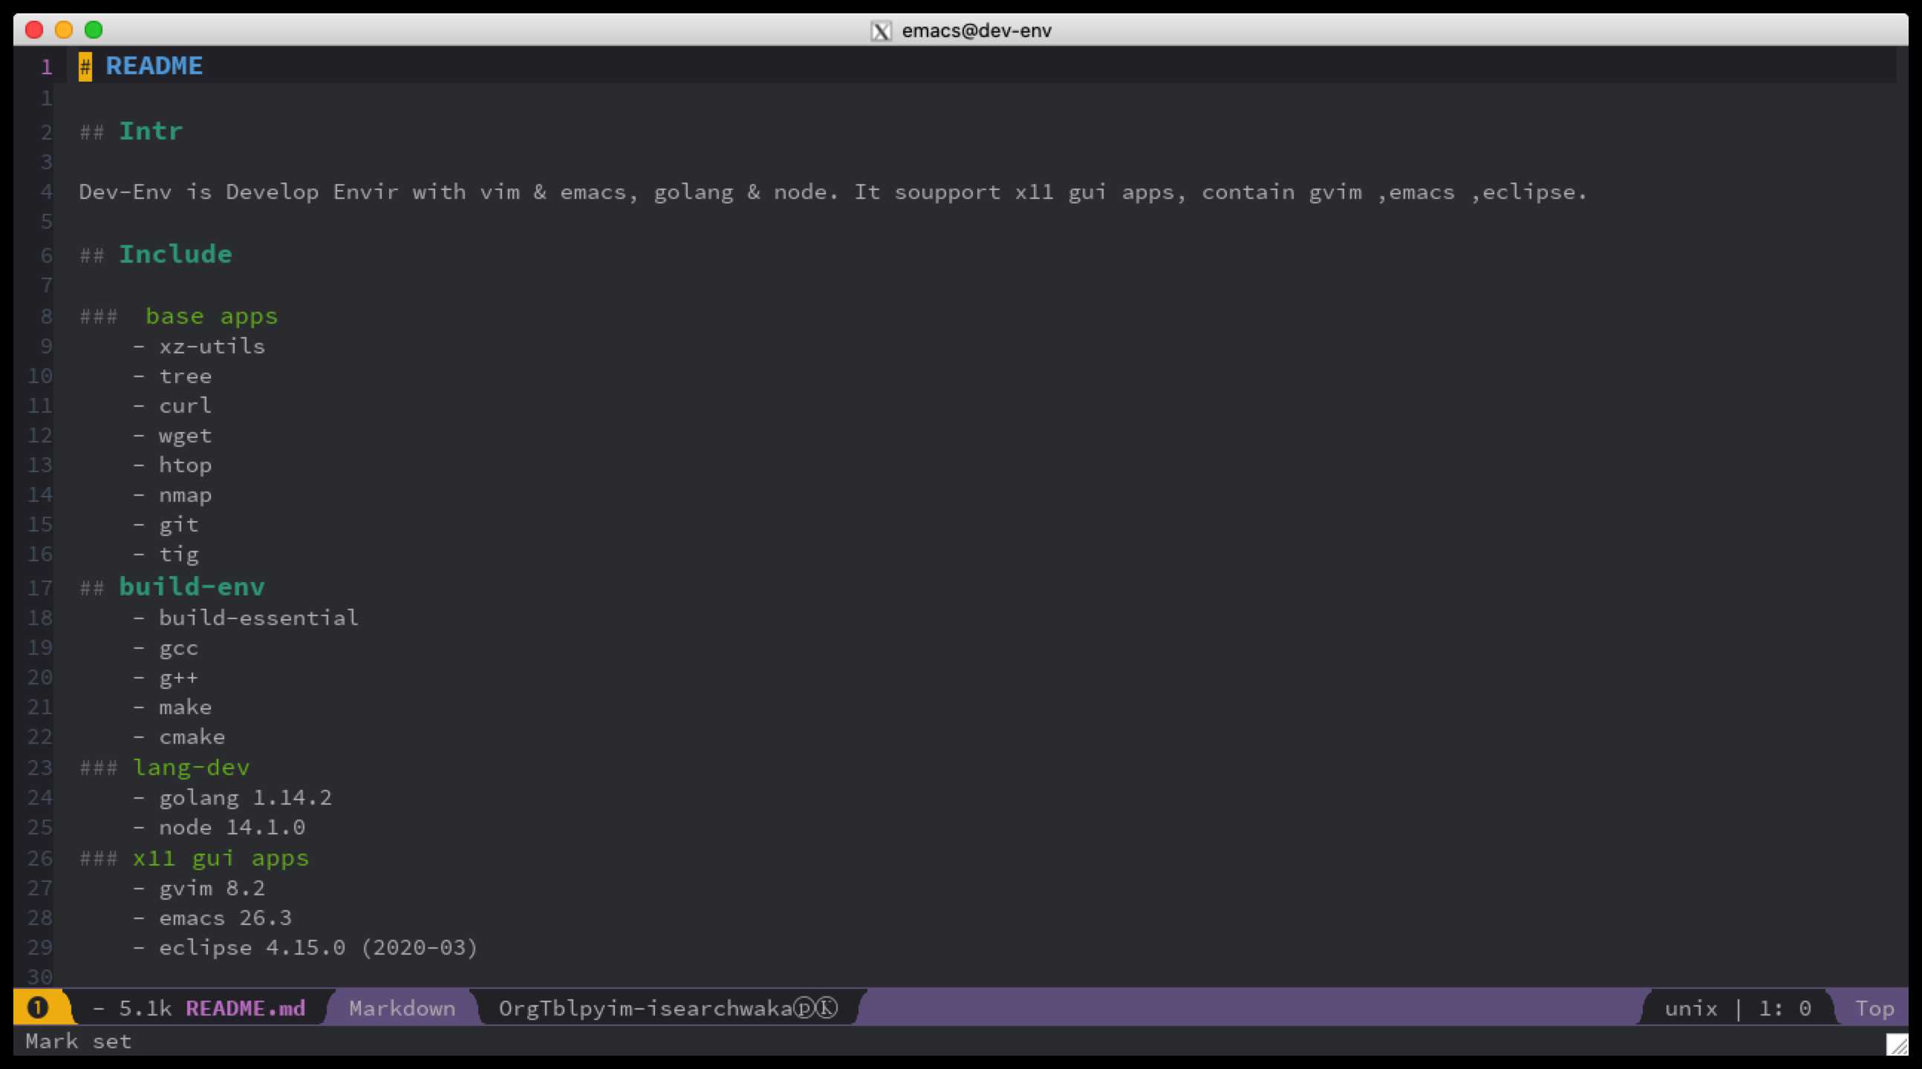Click the xz-utils list item
Screen dimensions: 1922x1069
tap(212, 346)
